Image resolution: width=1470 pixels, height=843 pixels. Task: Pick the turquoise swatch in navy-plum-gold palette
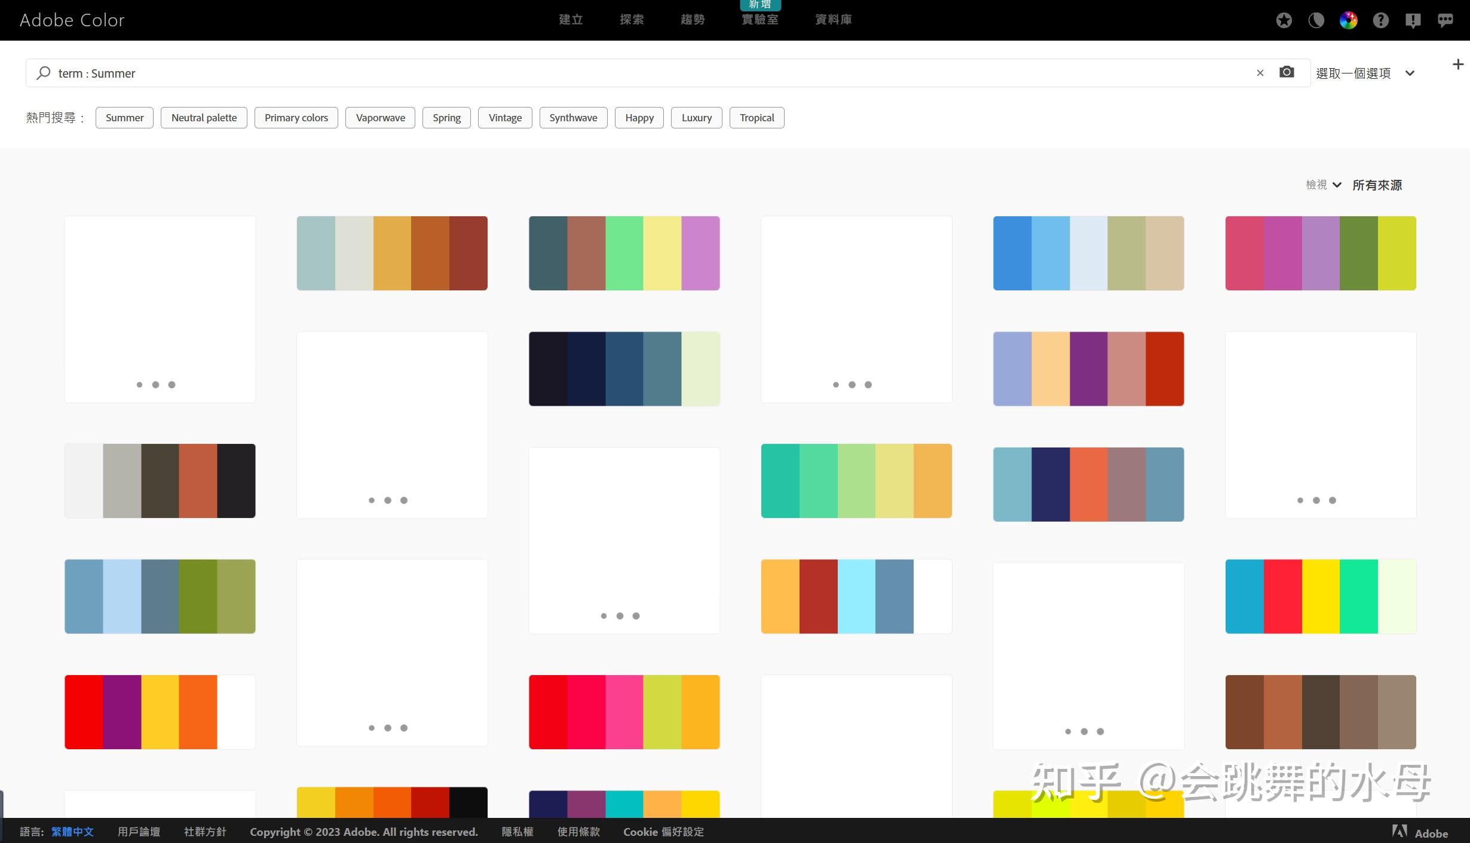tap(624, 804)
